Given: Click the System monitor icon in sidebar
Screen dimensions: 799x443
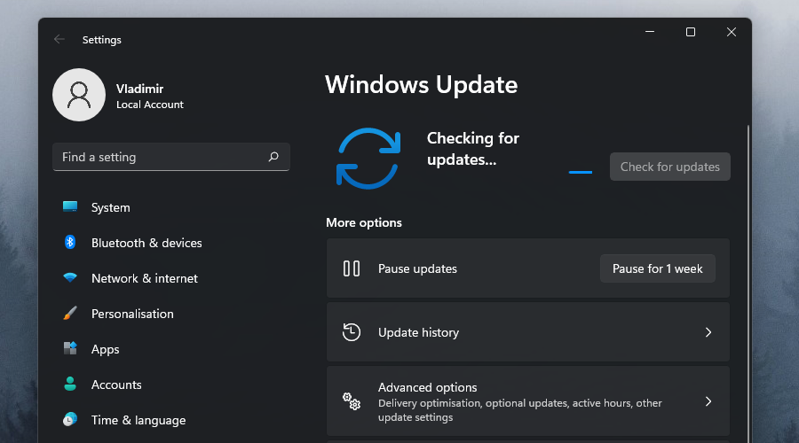Looking at the screenshot, I should 70,207.
